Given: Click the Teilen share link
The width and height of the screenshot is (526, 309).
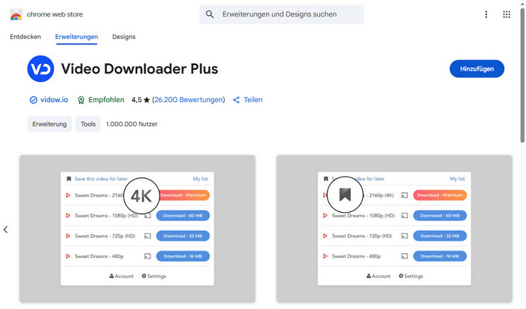Looking at the screenshot, I should coord(253,100).
